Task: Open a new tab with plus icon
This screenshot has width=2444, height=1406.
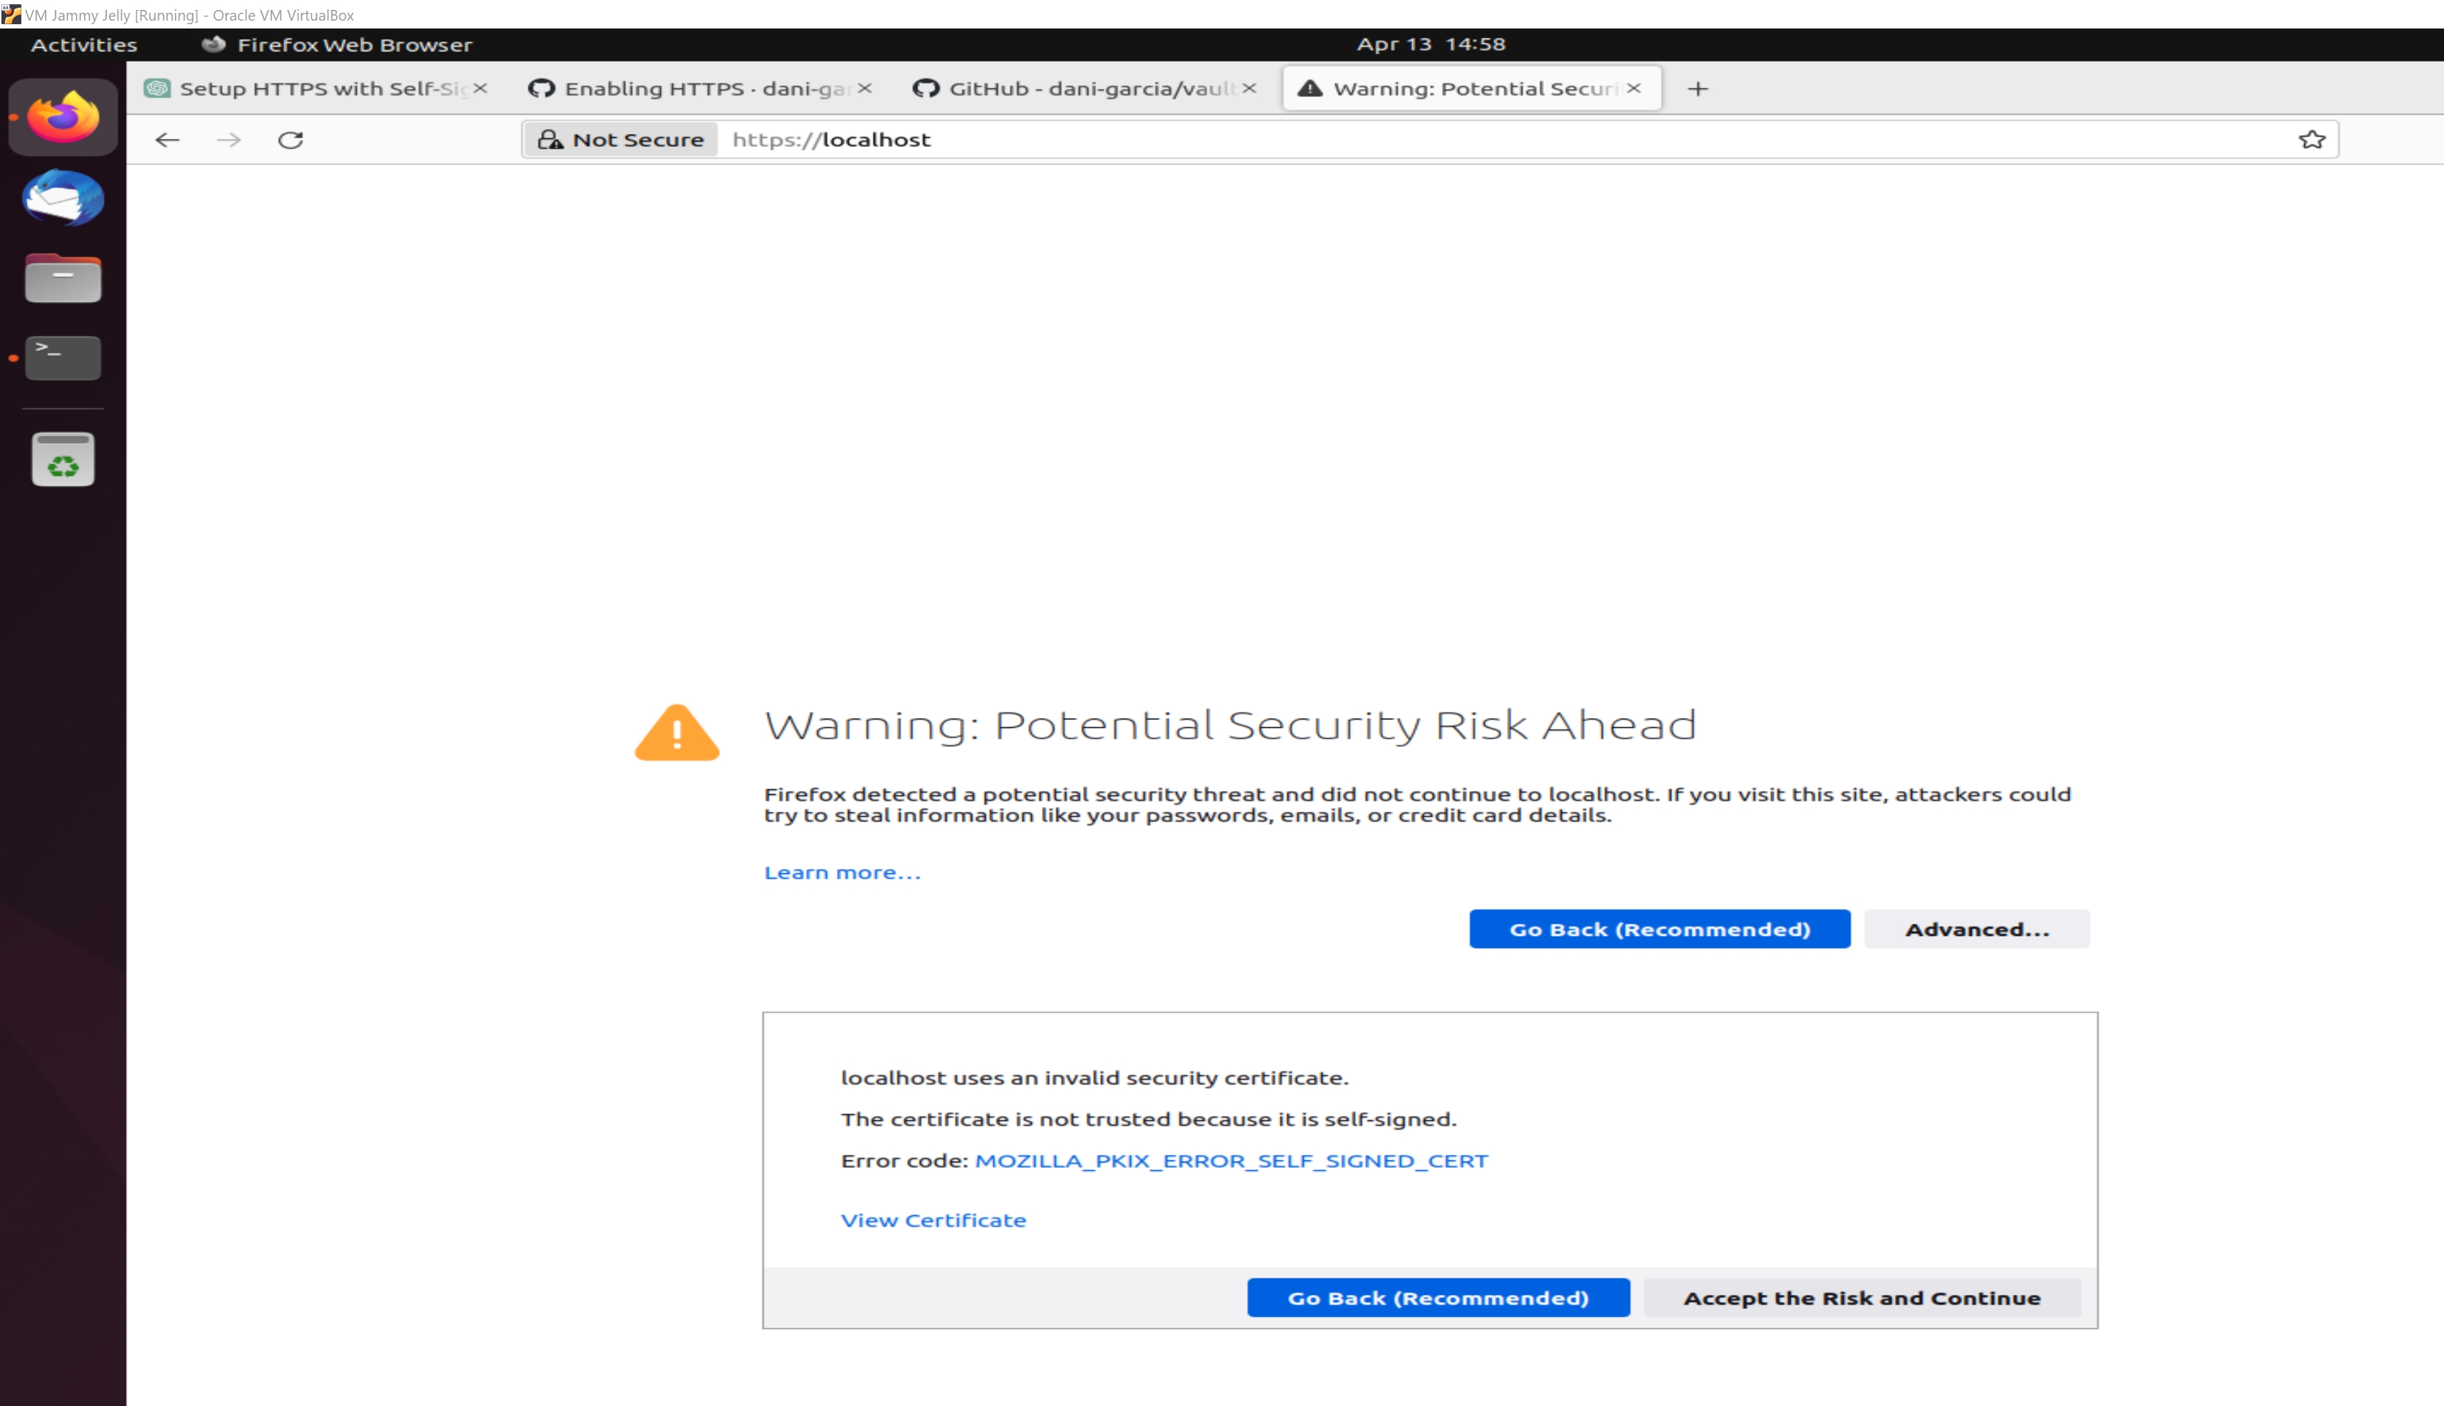Action: 1698,89
